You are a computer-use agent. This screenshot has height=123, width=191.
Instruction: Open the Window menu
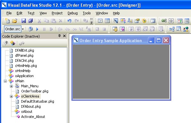(x=102, y=13)
